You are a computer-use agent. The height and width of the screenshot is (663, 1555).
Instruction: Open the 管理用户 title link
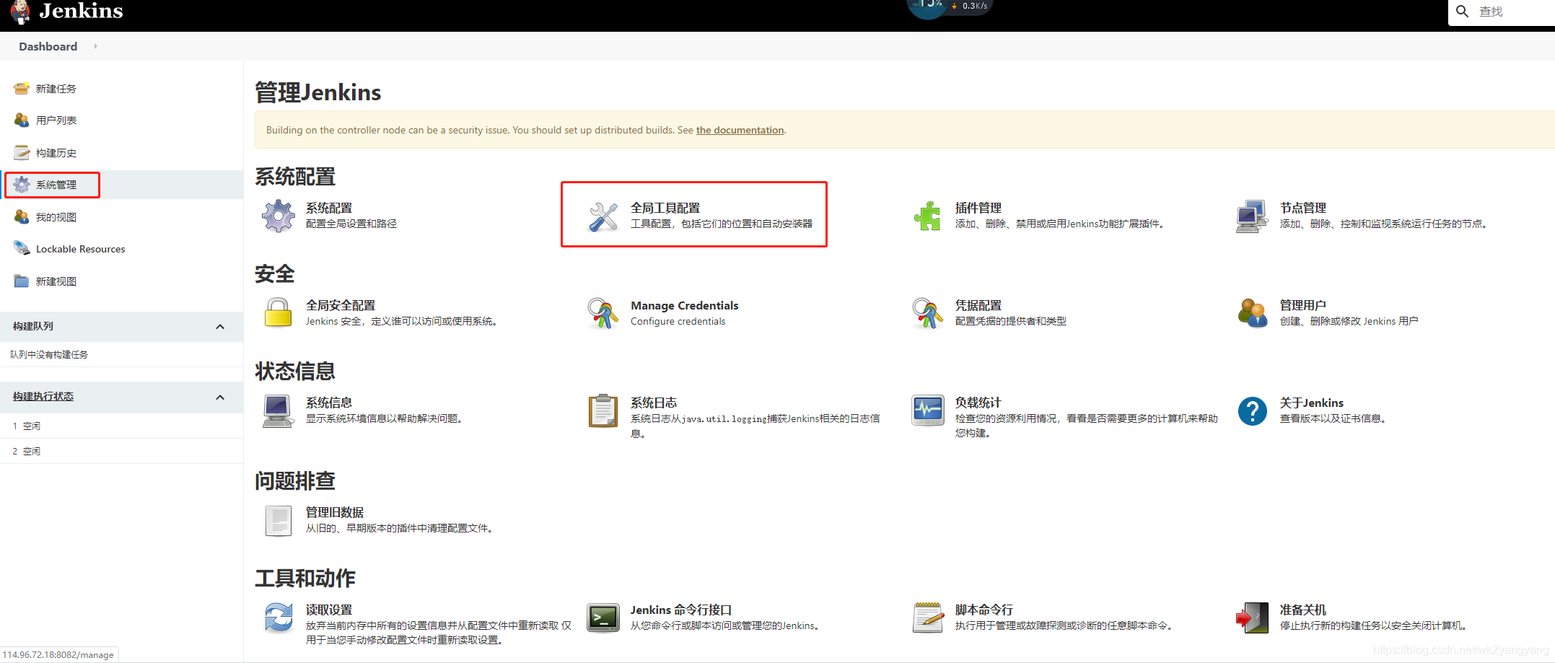[1302, 305]
